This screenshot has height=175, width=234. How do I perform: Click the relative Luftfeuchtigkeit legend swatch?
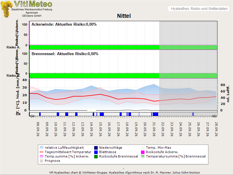pos(42,148)
